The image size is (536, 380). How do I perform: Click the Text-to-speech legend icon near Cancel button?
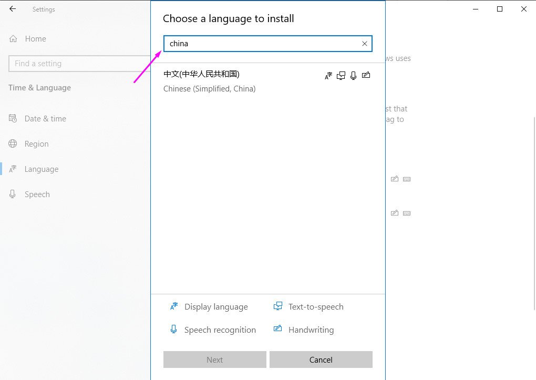point(277,306)
